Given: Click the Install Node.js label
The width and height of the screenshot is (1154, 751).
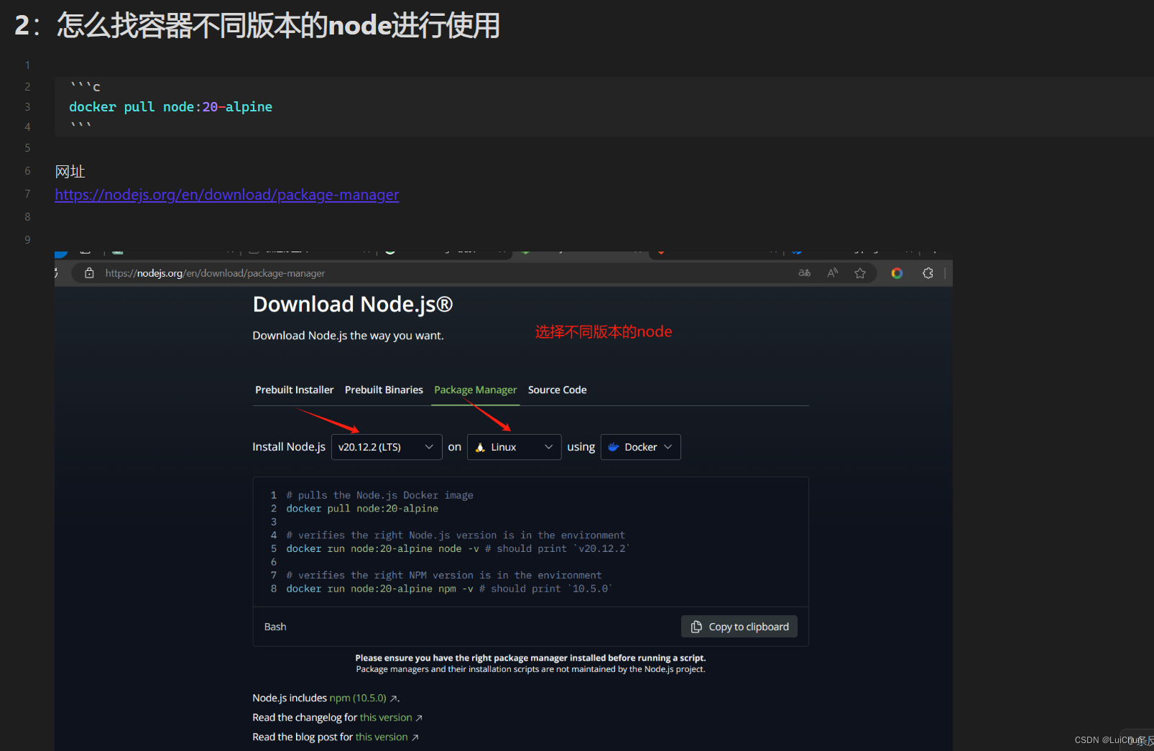Looking at the screenshot, I should (x=289, y=447).
